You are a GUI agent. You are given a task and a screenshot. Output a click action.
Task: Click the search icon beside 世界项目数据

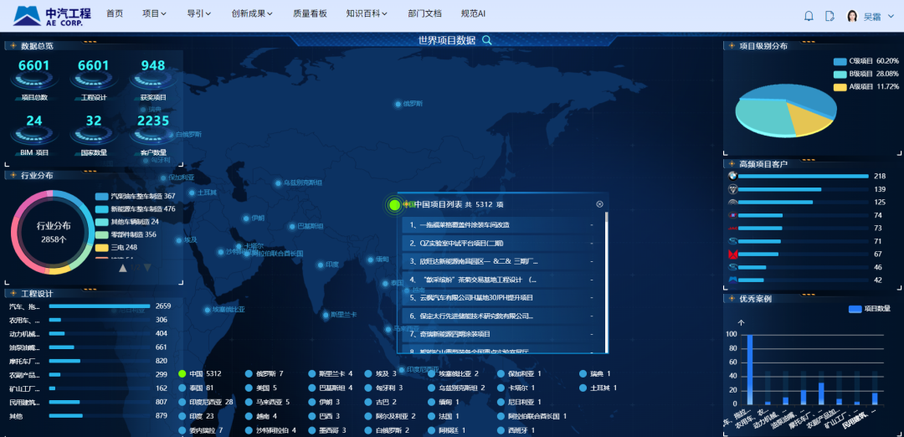[x=487, y=40]
